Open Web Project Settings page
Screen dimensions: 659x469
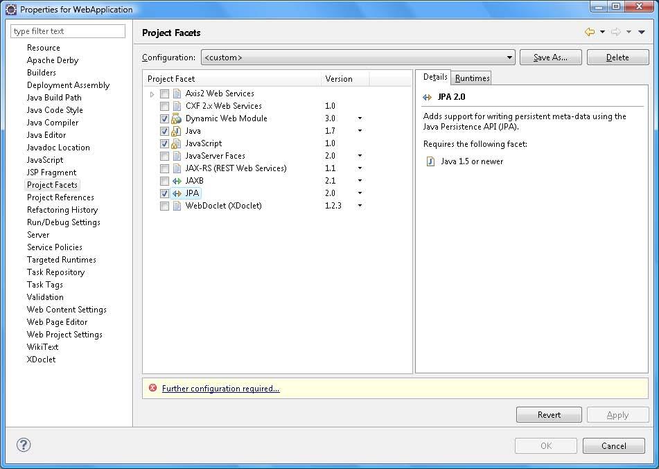64,335
